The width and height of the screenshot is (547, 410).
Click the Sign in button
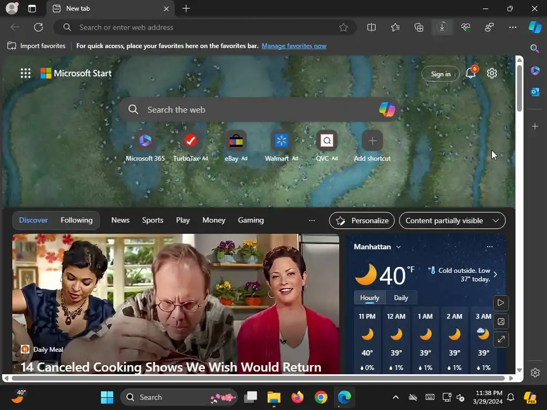(441, 74)
